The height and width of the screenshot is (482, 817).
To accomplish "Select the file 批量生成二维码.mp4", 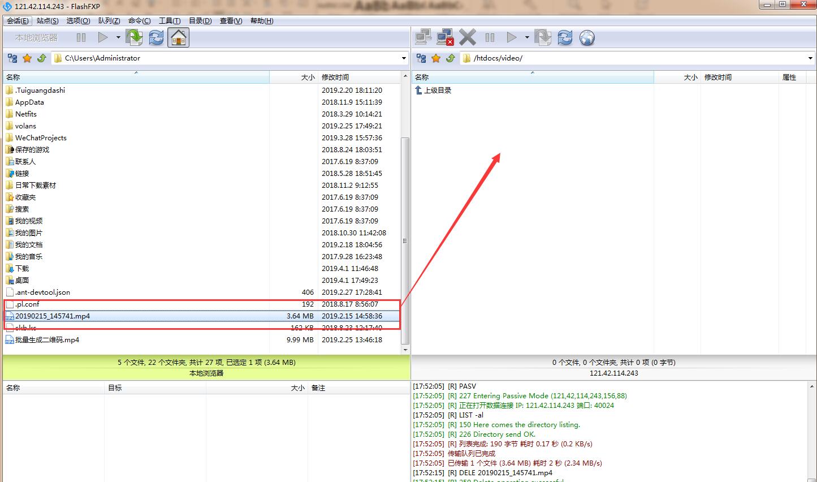I will [x=47, y=340].
